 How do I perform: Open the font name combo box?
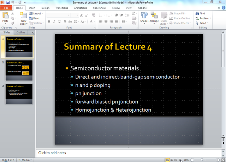point(58,15)
